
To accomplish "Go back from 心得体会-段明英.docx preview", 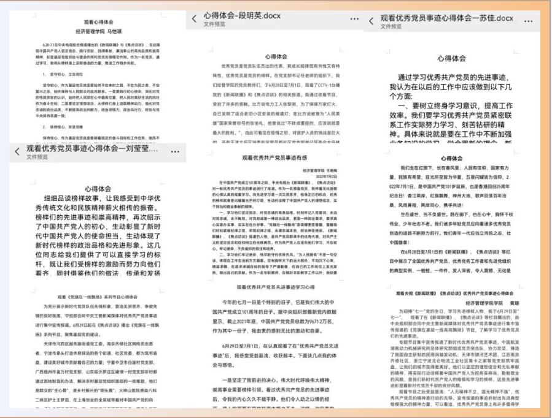I will click(194, 19).
